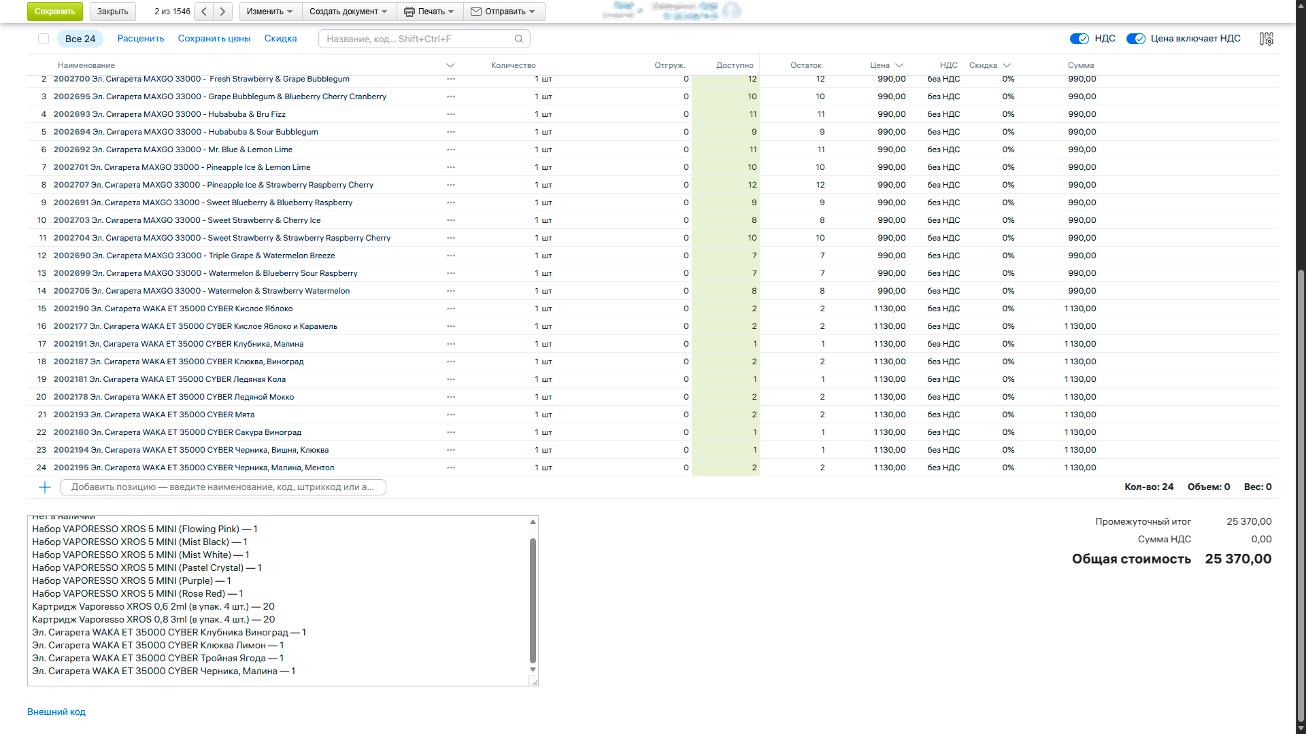Select the Все 24 filter tab

coord(80,39)
